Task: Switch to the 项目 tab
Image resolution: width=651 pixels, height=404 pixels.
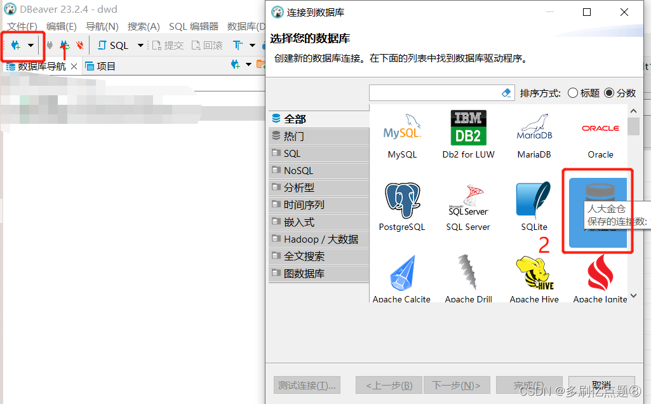Action: pyautogui.click(x=100, y=67)
